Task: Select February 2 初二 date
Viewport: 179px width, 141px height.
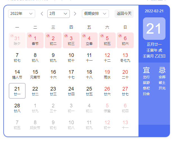Action: pyautogui.click(x=53, y=40)
